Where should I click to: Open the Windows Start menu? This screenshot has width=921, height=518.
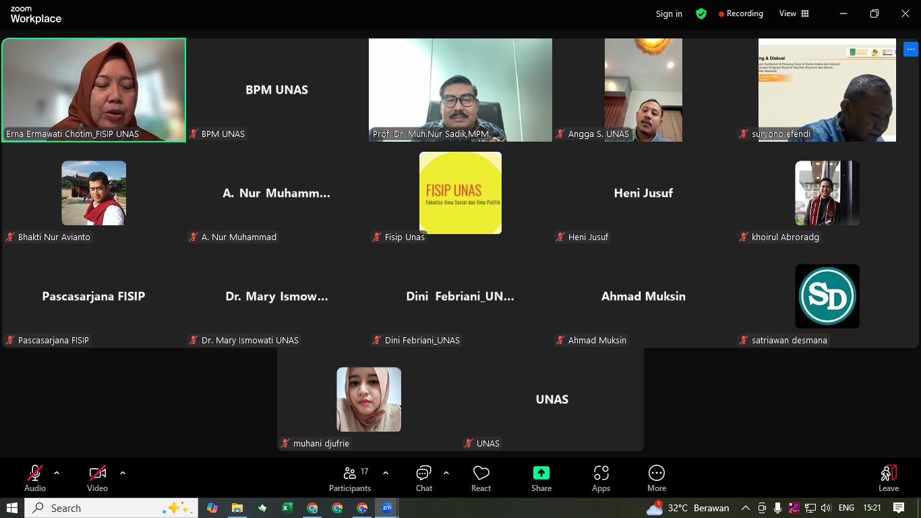[x=12, y=508]
